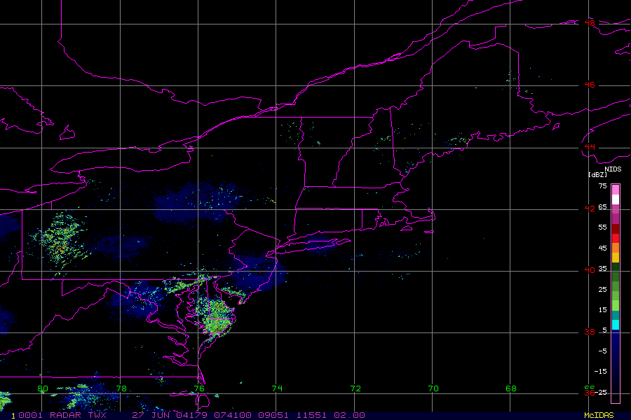
Task: Click the '-25' value at the bottom of the dBZ scale
Action: 600,392
